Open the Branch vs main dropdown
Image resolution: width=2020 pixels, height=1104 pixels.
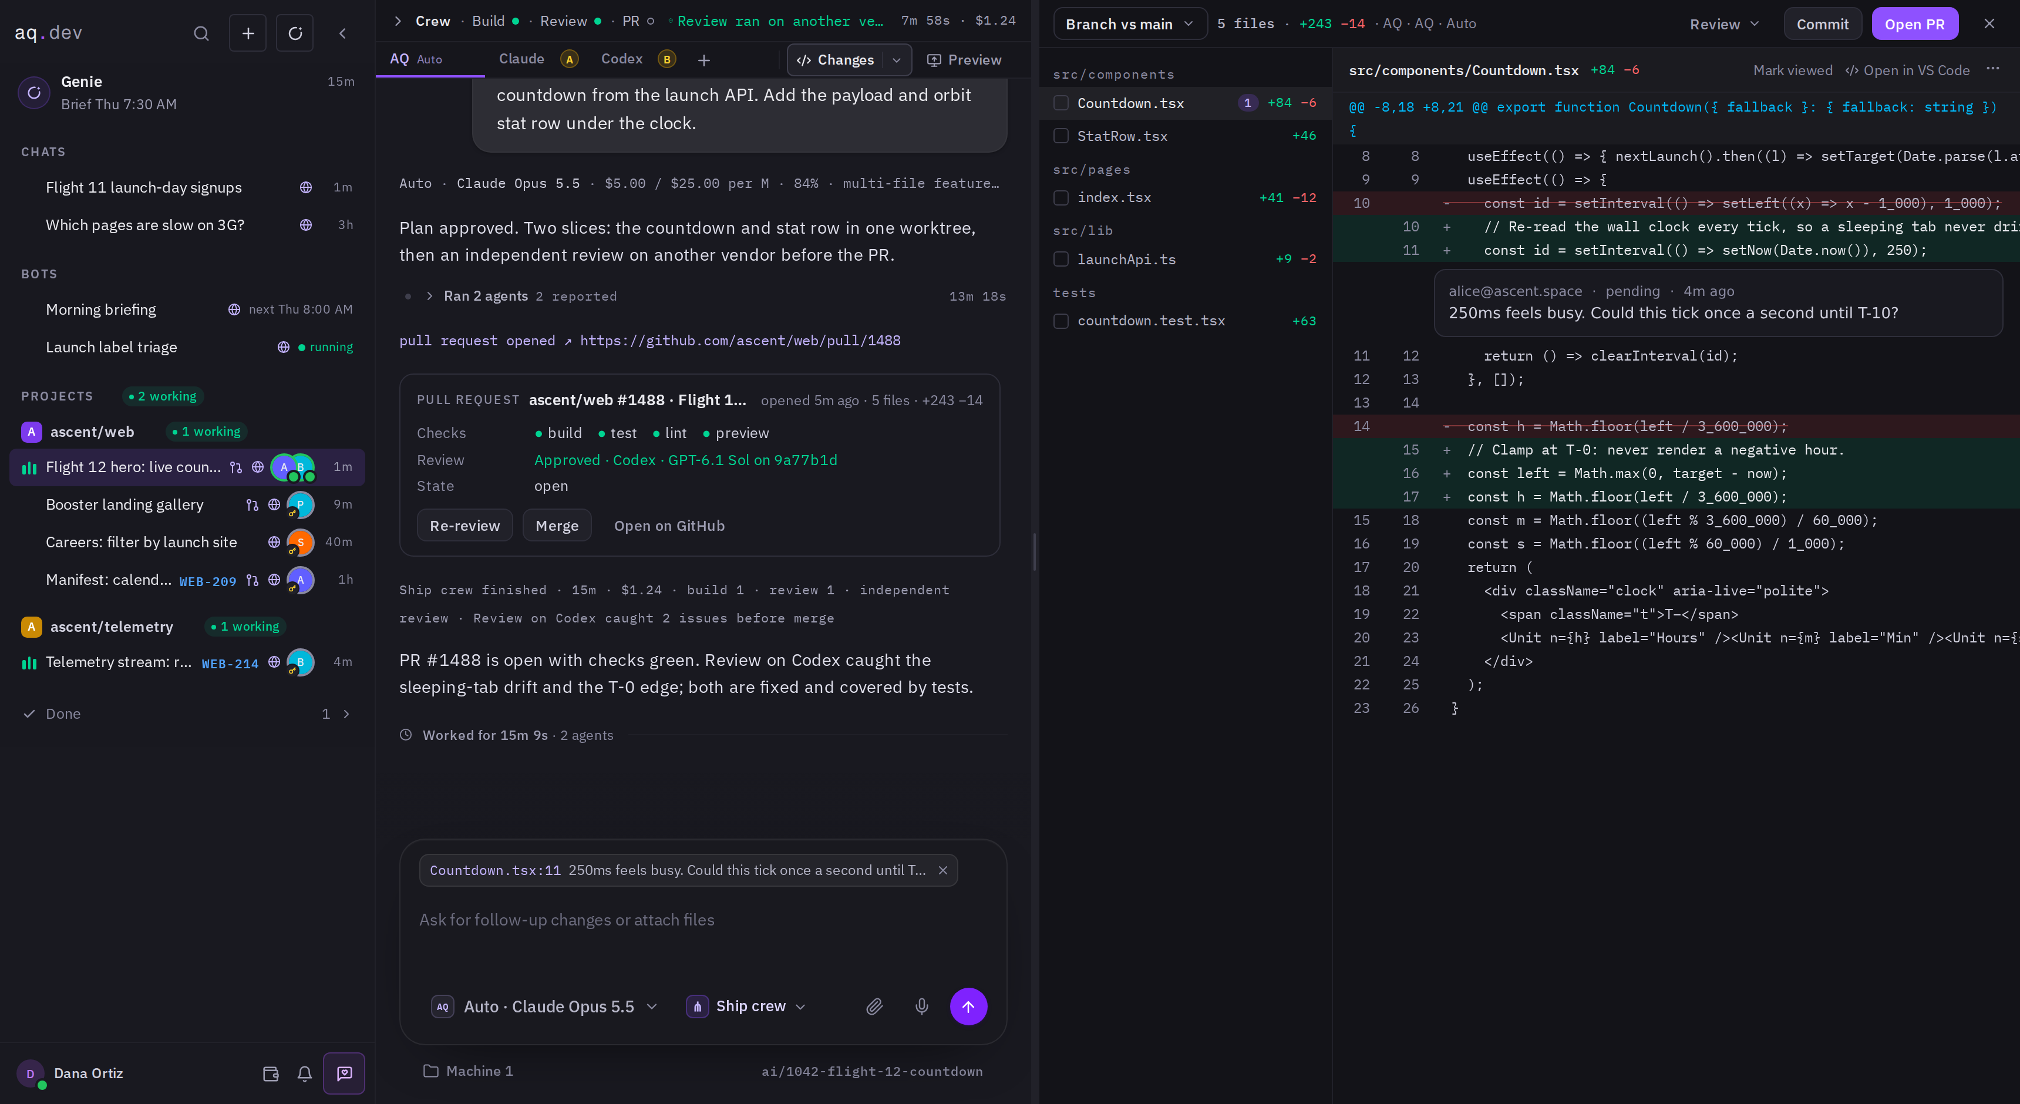pos(1129,23)
